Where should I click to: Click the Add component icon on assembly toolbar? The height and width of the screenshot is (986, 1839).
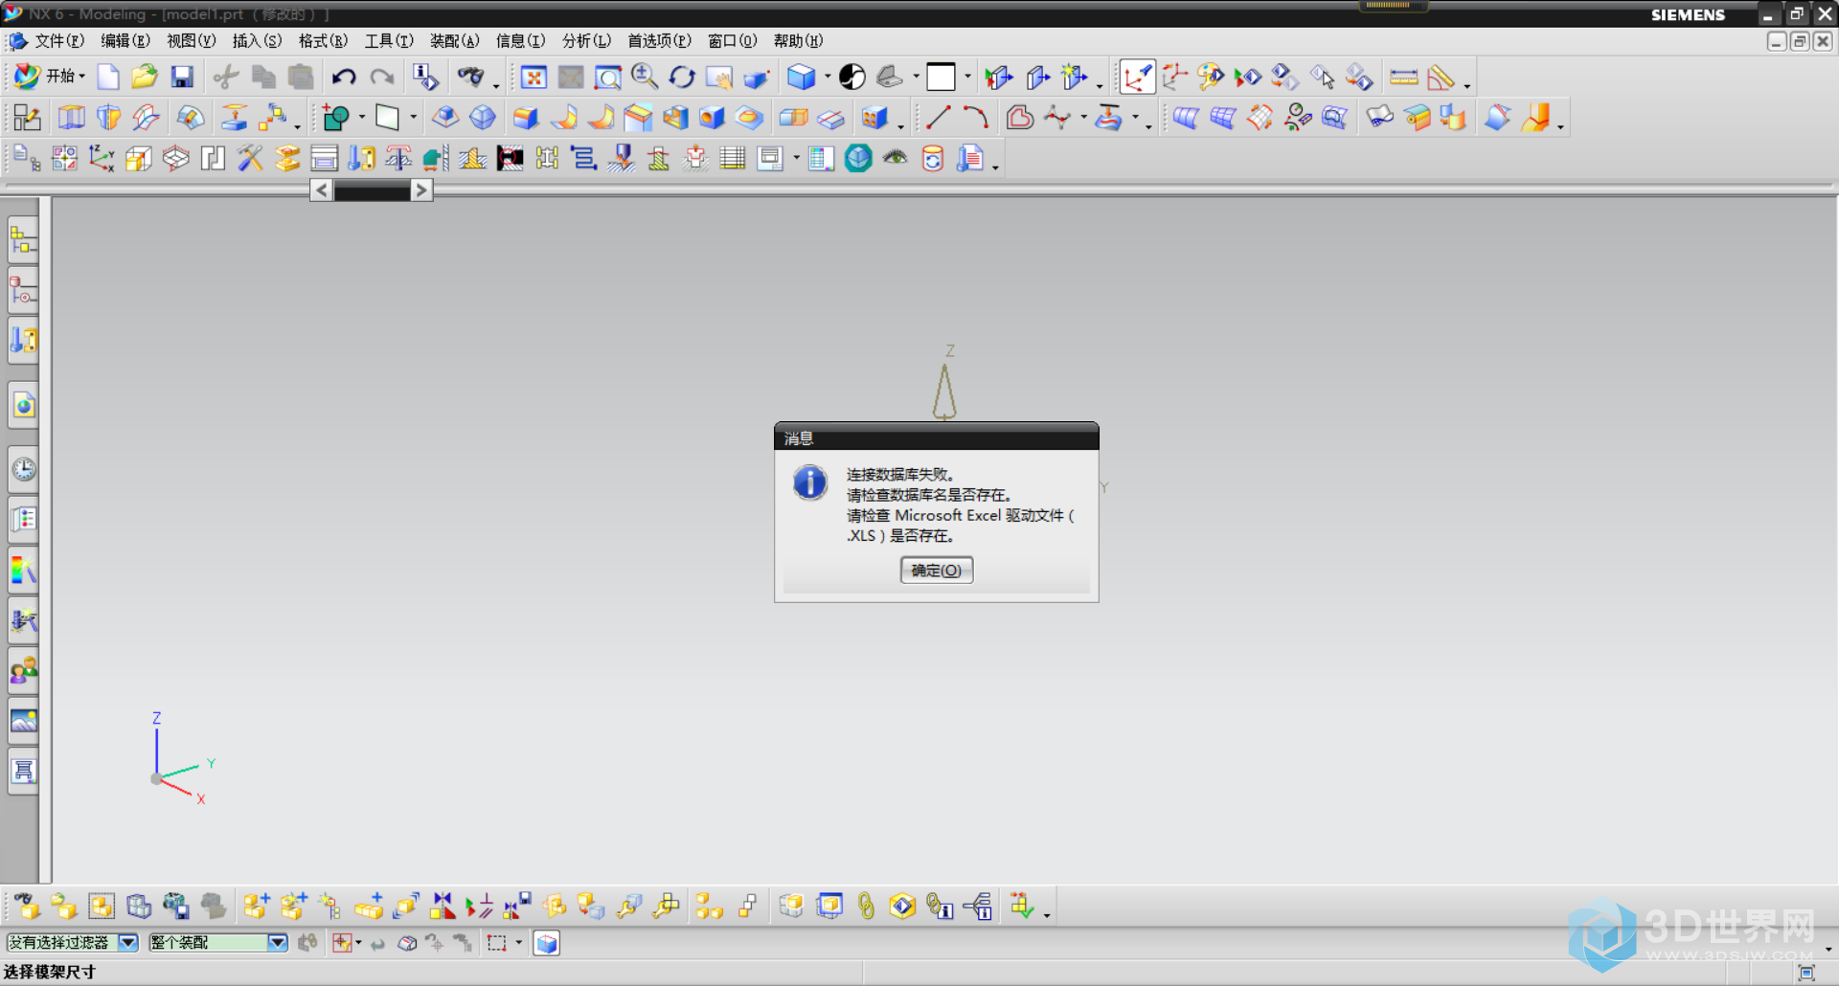[256, 906]
